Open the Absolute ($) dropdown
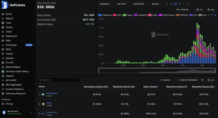This screenshot has height=118, width=218. pyautogui.click(x=140, y=4)
